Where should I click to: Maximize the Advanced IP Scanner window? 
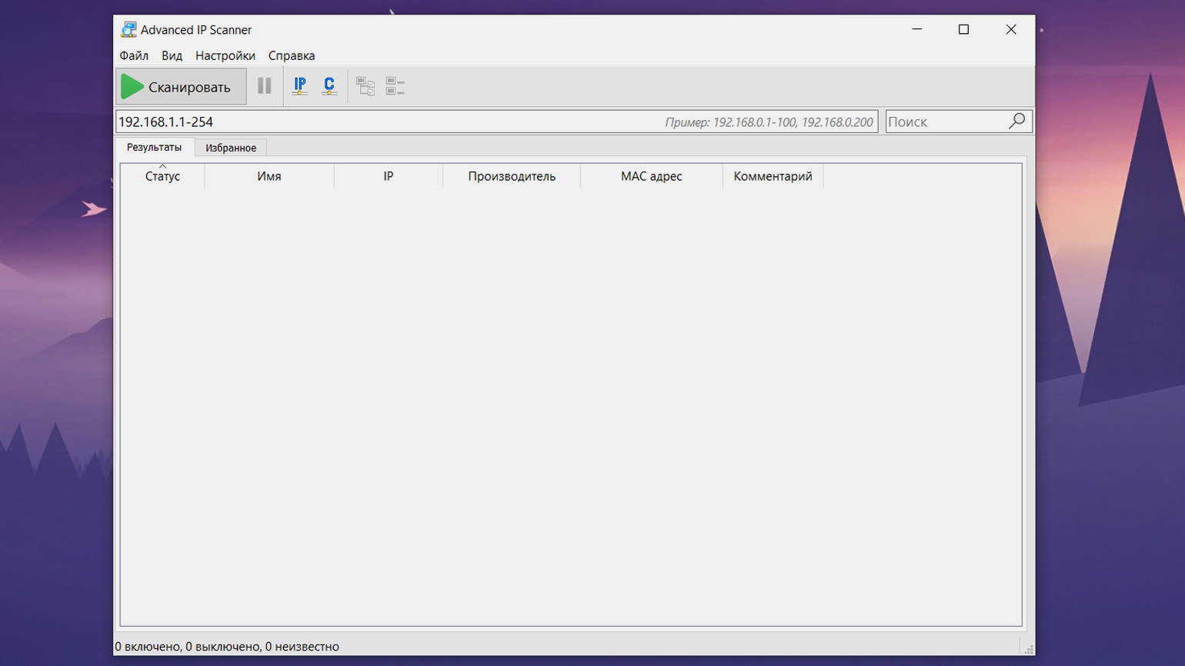[963, 29]
